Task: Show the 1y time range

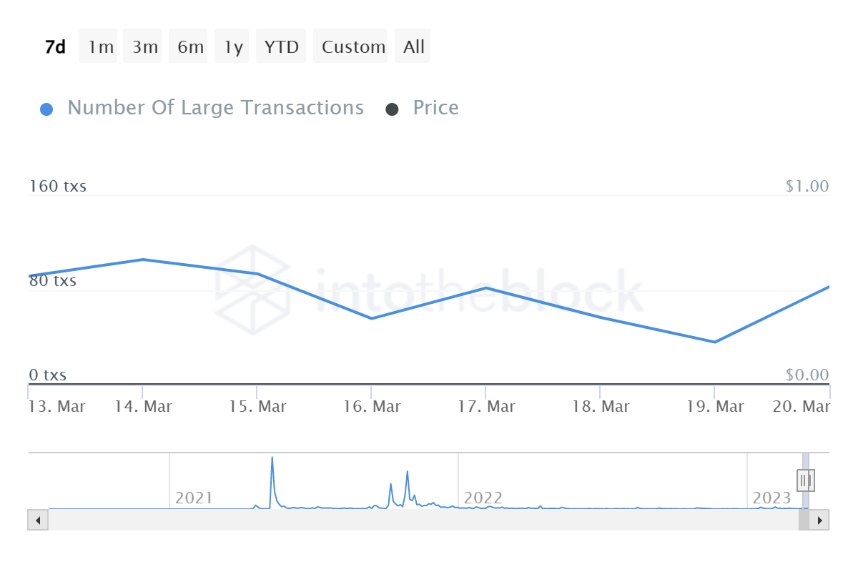Action: tap(232, 47)
